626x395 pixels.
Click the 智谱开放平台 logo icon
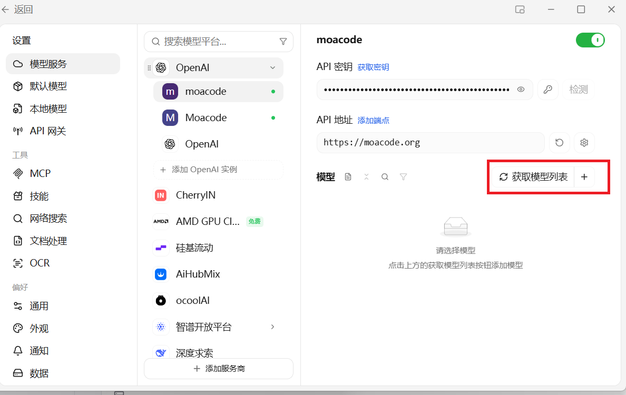tap(161, 327)
